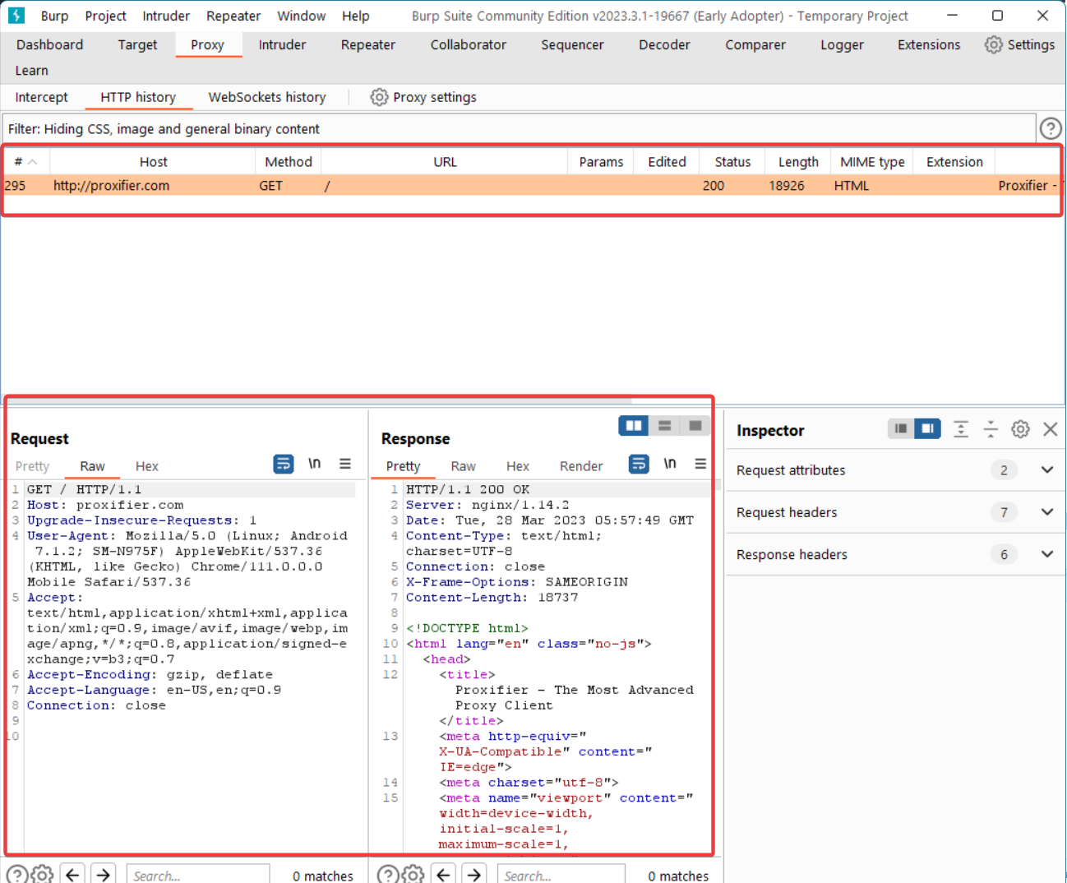Click the Request pane search field
The image size is (1067, 883).
pyautogui.click(x=197, y=875)
